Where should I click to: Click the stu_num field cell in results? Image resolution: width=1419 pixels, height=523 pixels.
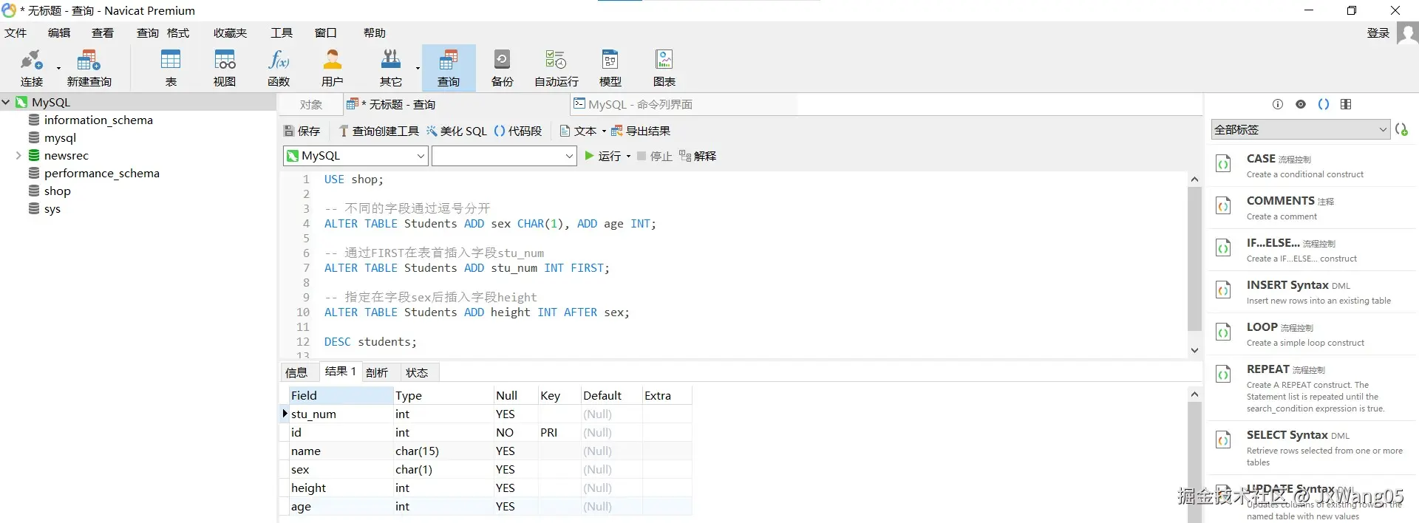(341, 414)
